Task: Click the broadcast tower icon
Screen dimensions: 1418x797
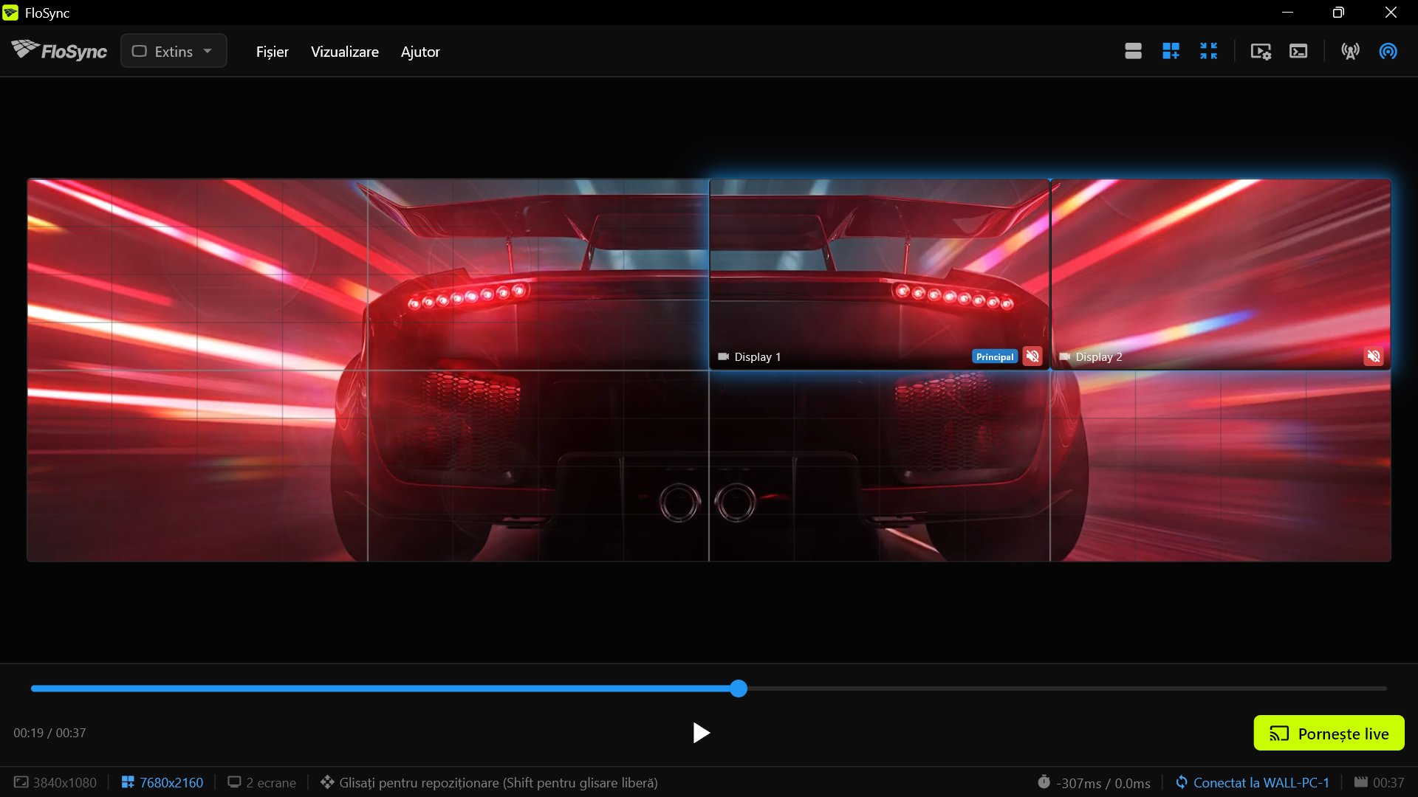Action: coord(1350,51)
